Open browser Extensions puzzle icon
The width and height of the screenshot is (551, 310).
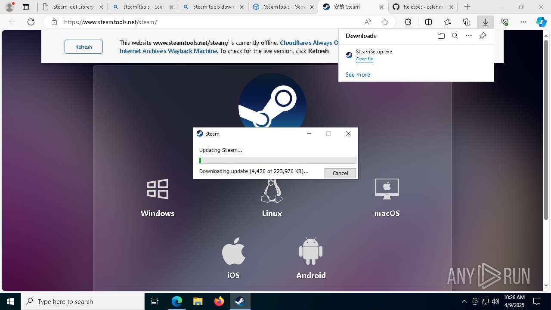(x=408, y=22)
